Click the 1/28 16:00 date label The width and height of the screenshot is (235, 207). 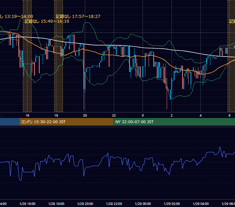tap(27, 204)
